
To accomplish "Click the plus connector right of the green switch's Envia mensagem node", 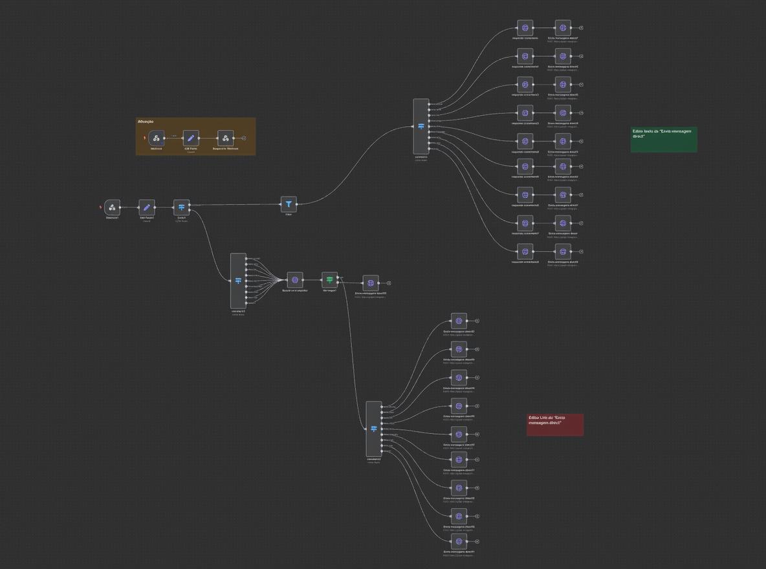I will coord(389,283).
